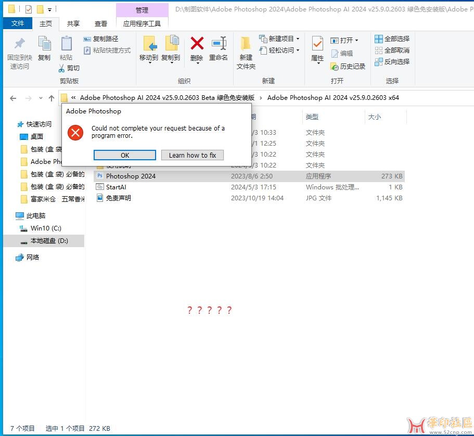Viewport: 474px width, 436px height.
Task: Click History in the Open group
Action: click(348, 67)
